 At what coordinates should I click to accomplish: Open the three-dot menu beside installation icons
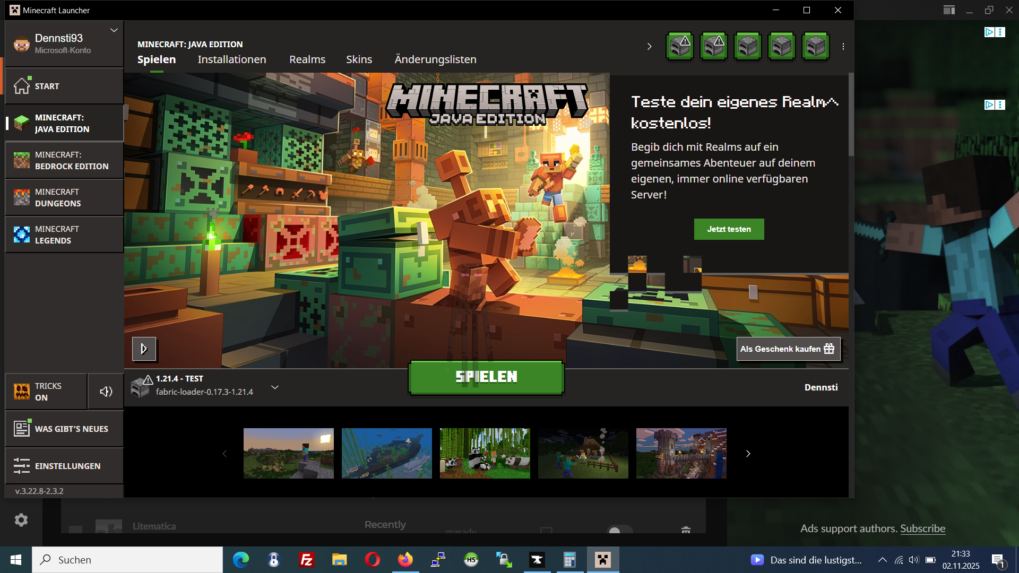[x=843, y=47]
